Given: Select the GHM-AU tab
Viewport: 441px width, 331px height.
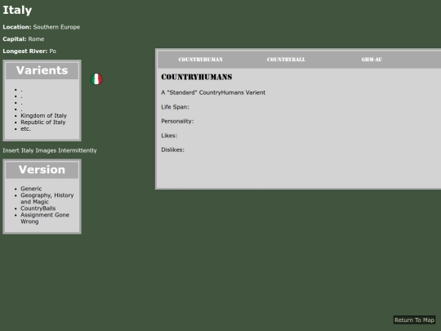Looking at the screenshot, I should (x=372, y=60).
